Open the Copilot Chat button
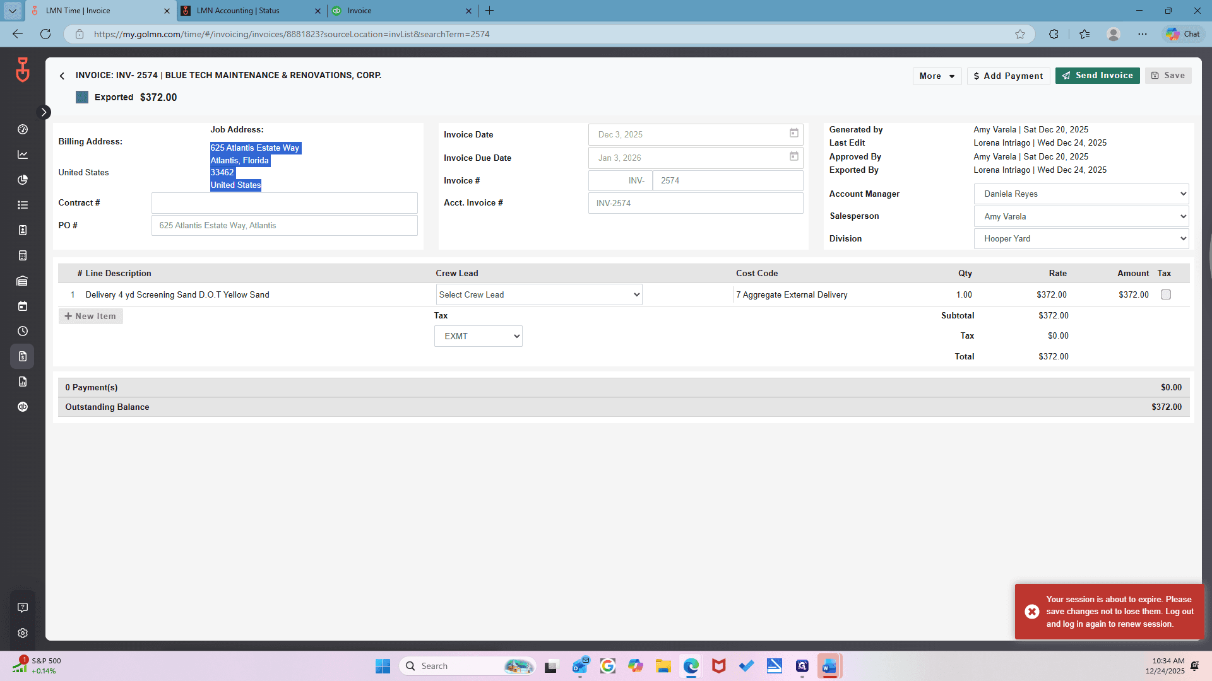1212x681 pixels. point(1183,34)
